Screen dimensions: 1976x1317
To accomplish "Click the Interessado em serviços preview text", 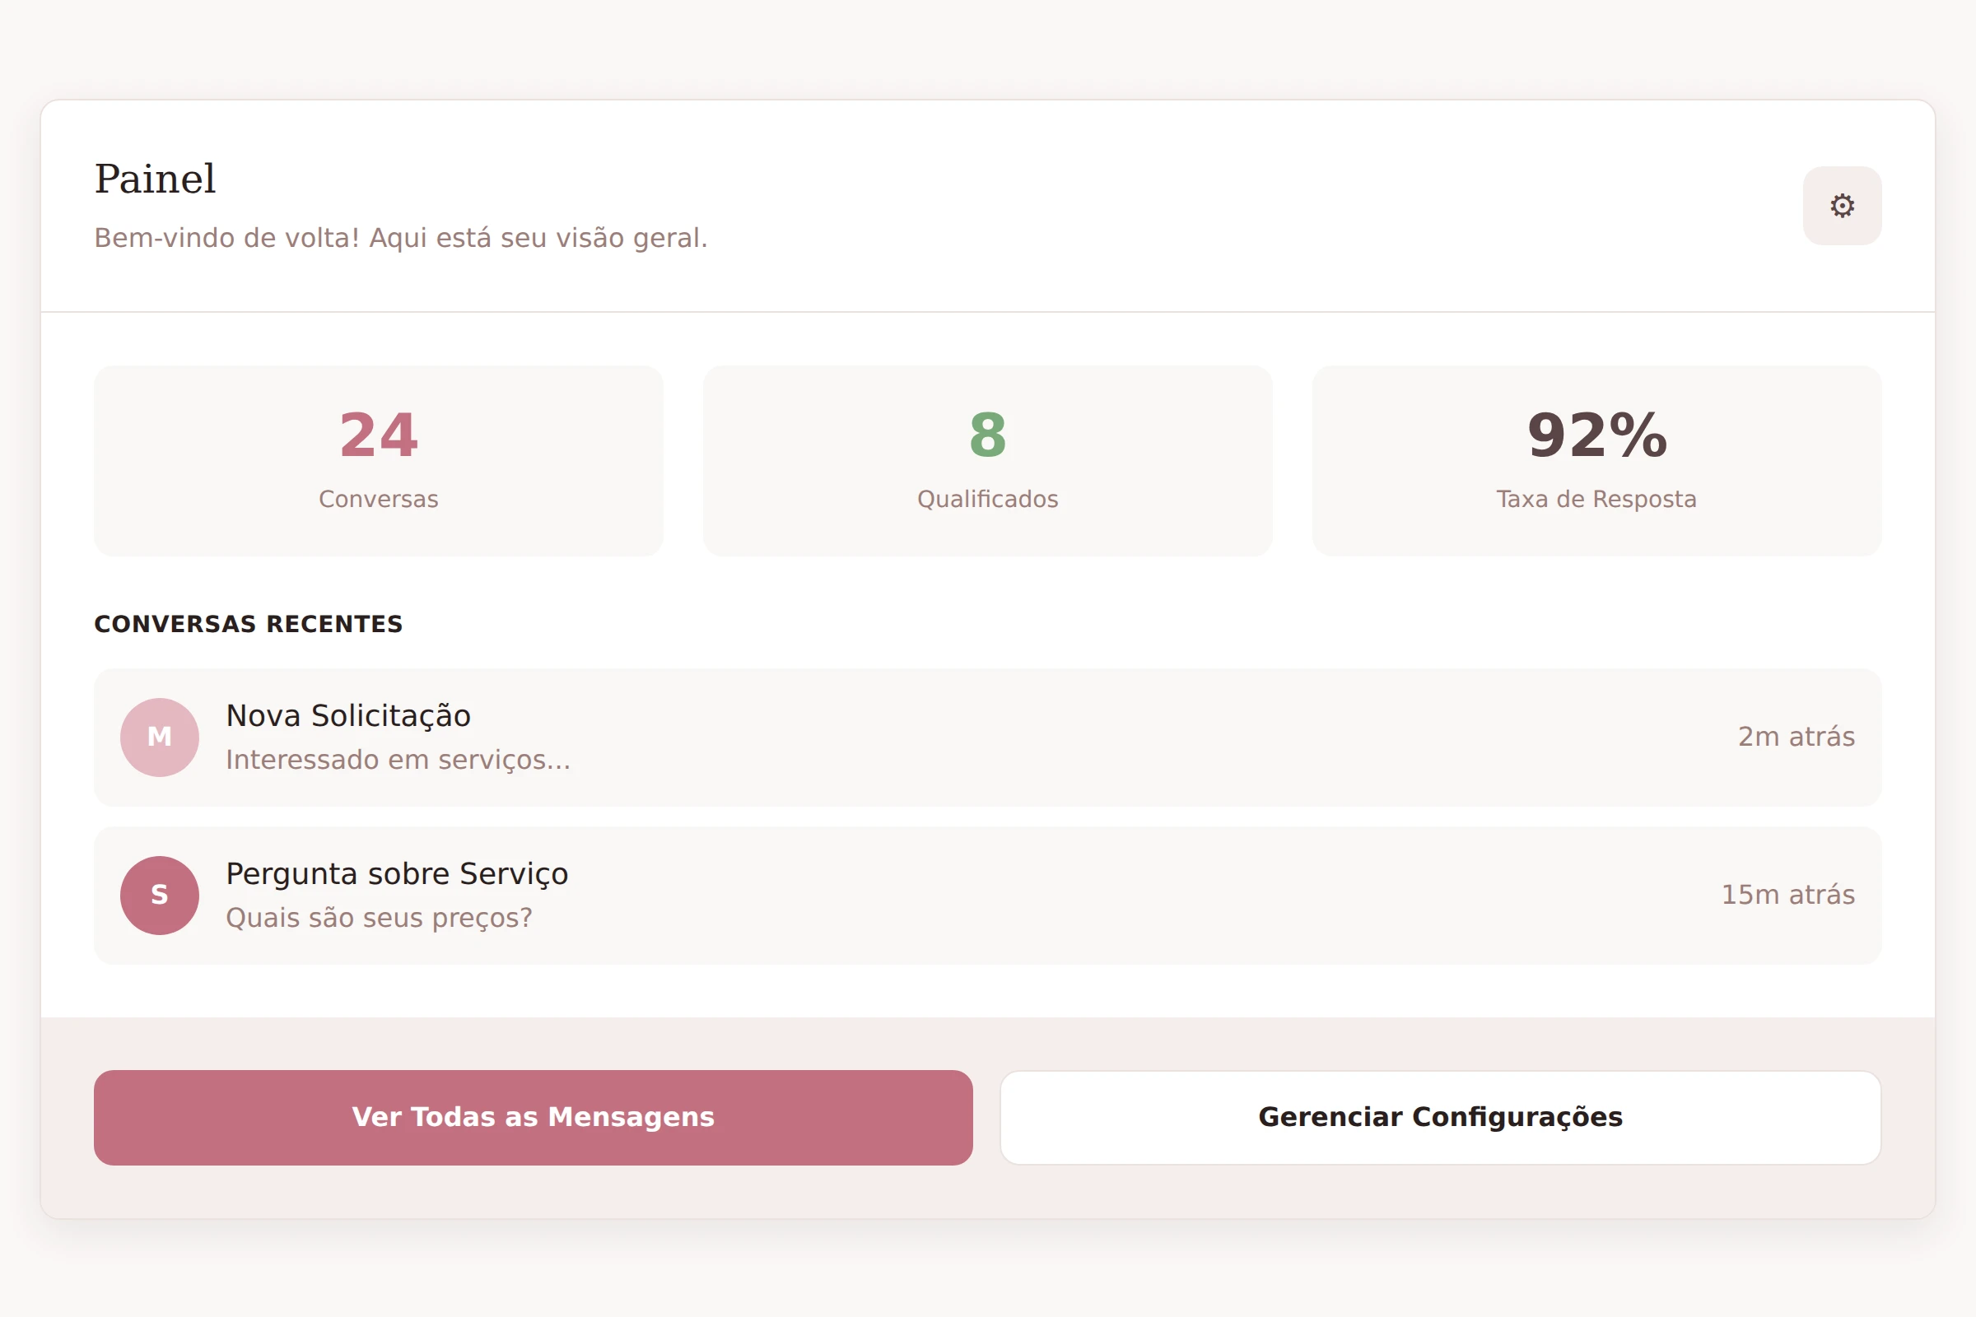I will click(398, 759).
